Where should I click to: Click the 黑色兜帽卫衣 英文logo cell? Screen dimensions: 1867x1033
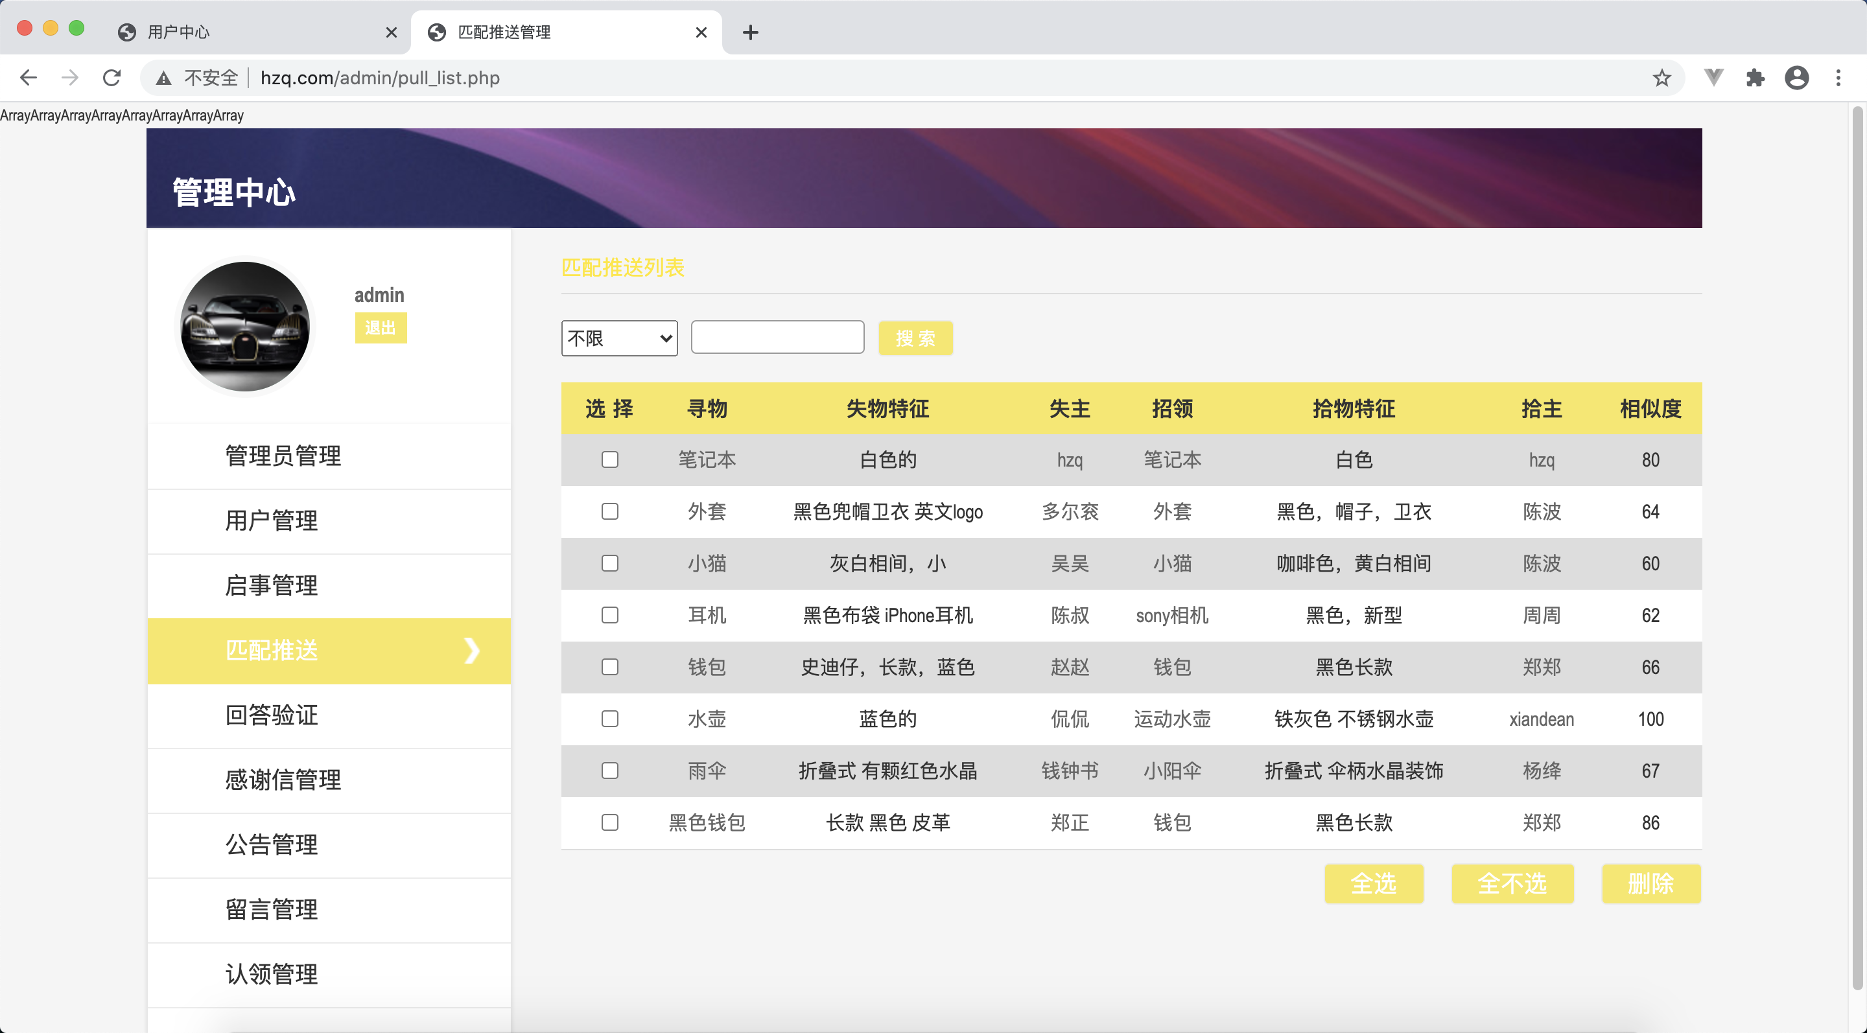coord(888,512)
